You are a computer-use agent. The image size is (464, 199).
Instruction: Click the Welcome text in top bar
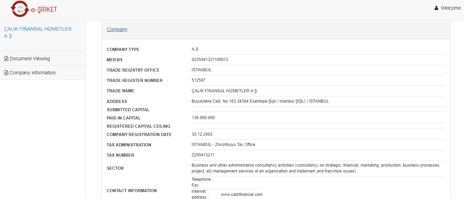[x=451, y=8]
